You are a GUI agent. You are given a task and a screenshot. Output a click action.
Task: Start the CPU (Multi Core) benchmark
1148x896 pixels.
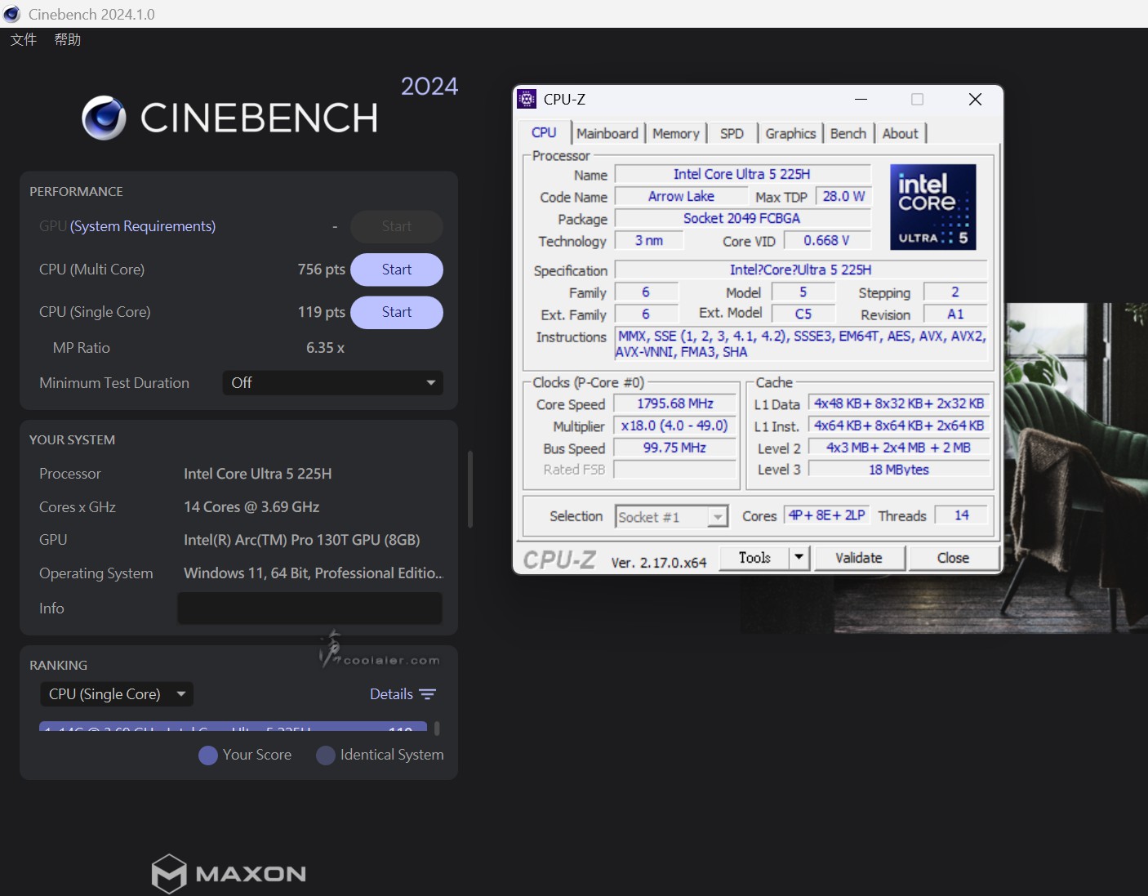[x=396, y=270]
